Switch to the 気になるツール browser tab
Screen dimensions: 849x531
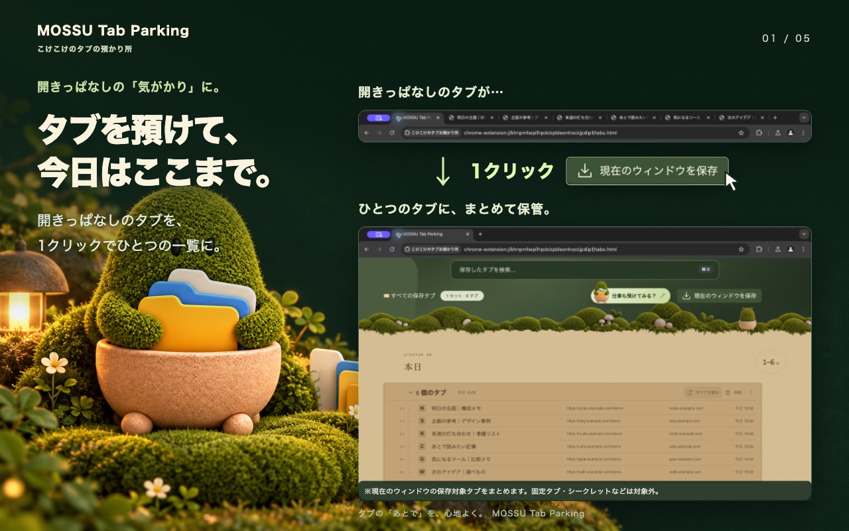(687, 117)
